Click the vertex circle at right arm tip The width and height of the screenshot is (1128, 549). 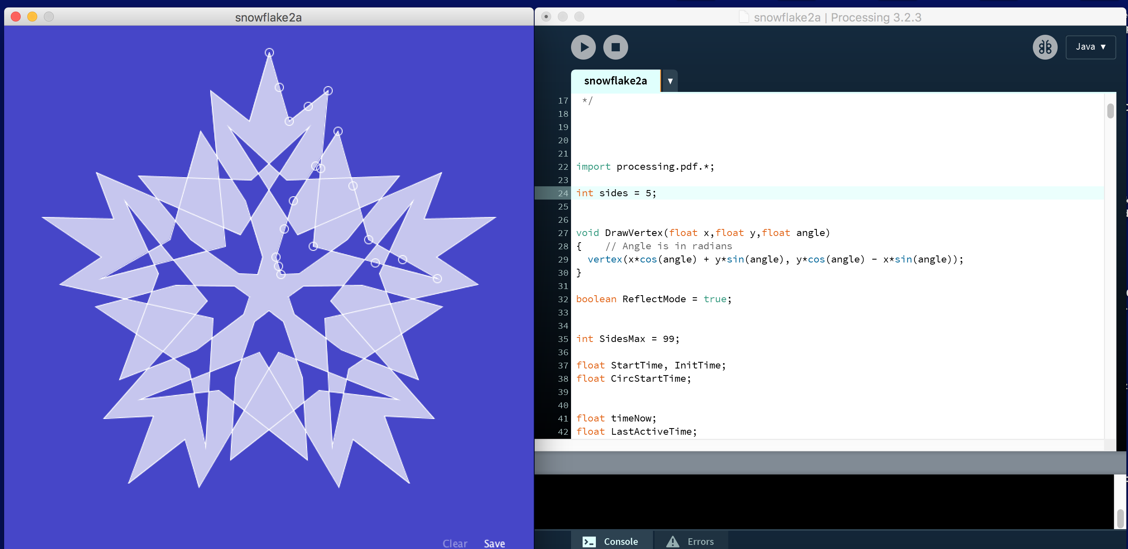pos(437,279)
